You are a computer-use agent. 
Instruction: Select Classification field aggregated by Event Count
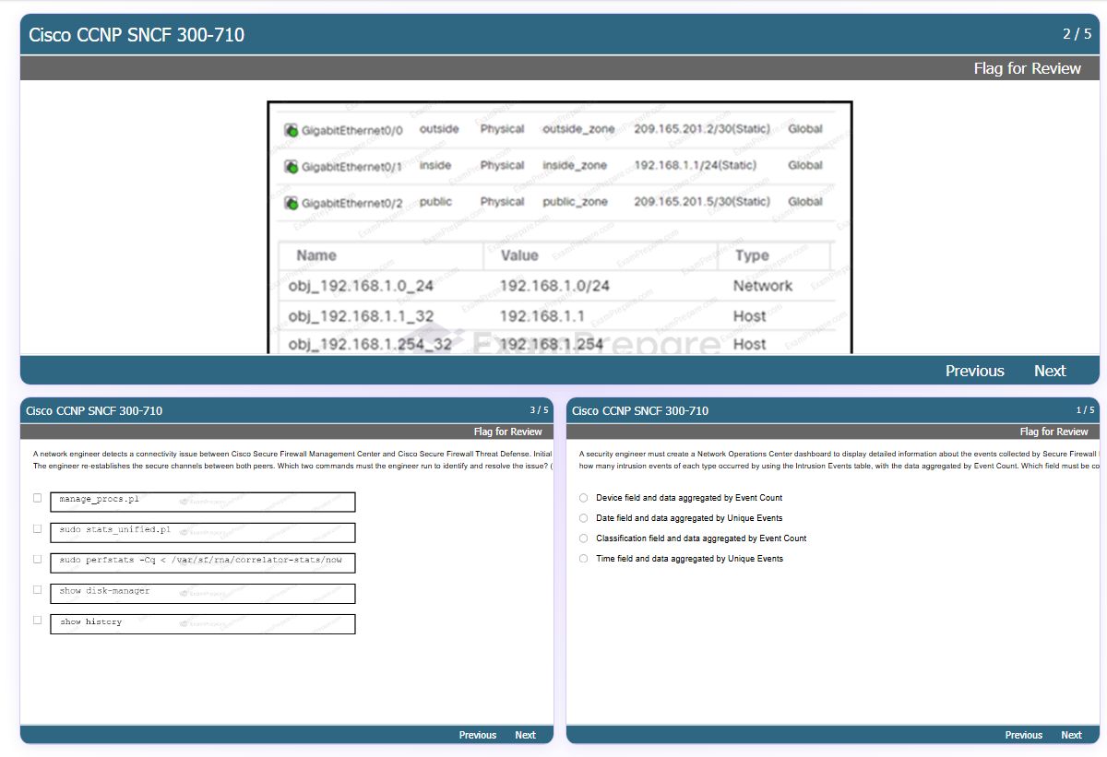[583, 538]
